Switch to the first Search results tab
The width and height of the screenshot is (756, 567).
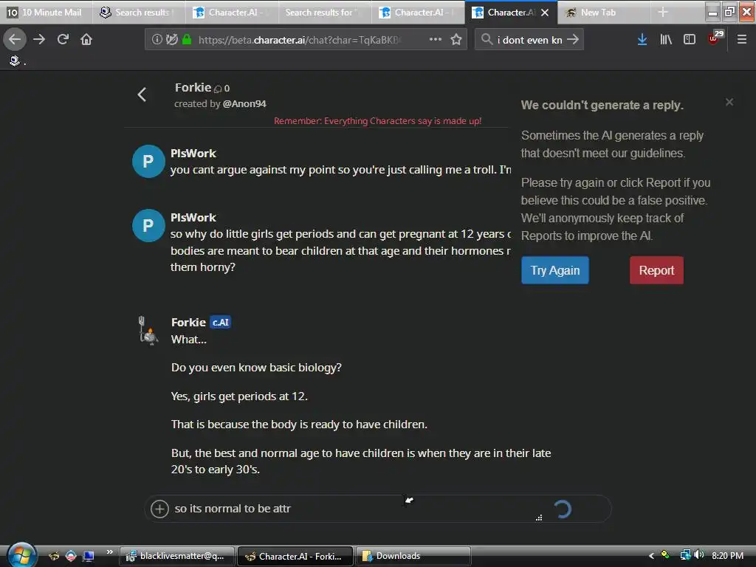(x=139, y=13)
